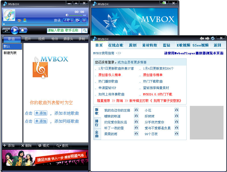Refresh the MVBOX browser page

pos(212,38)
